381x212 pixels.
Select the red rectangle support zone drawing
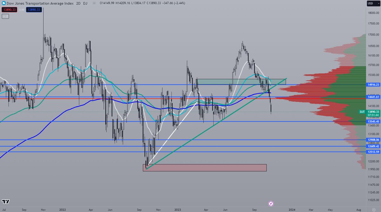(x=205, y=168)
